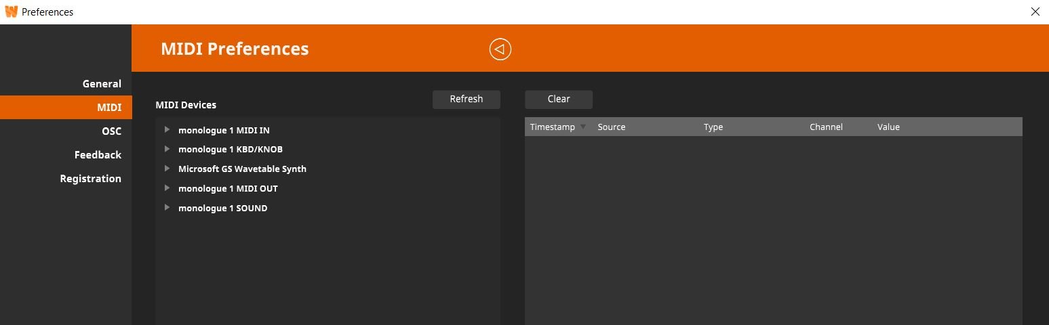This screenshot has width=1049, height=325.
Task: Click the Source column header
Action: coord(611,127)
